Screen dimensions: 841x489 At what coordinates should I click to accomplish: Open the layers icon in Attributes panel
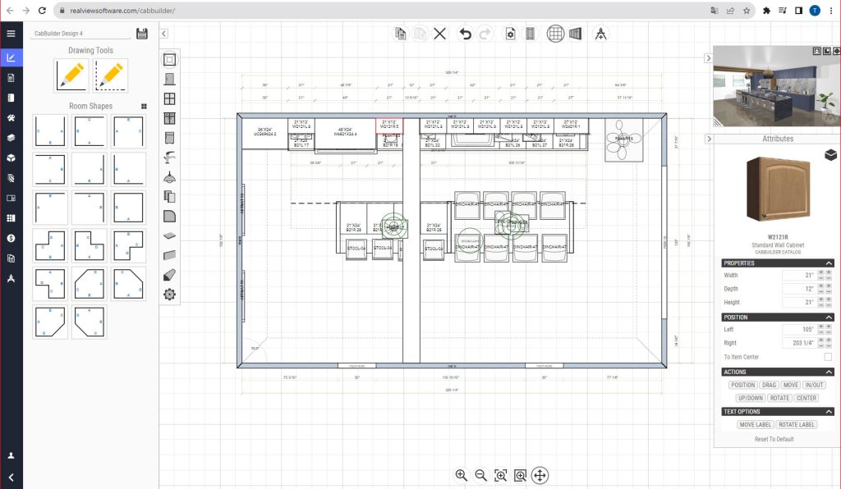pyautogui.click(x=830, y=155)
